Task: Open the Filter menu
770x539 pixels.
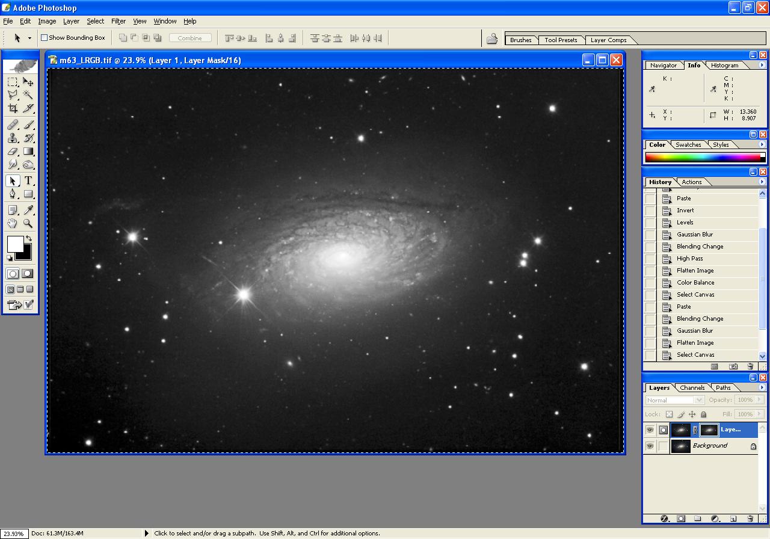Action: click(119, 21)
